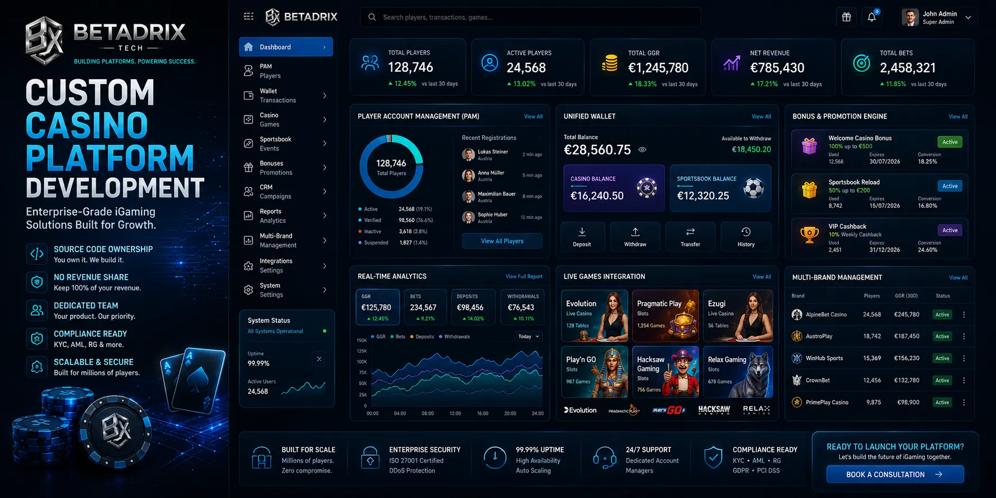The width and height of the screenshot is (996, 498).
Task: Open options menu for WinHub Sports row
Action: [964, 358]
